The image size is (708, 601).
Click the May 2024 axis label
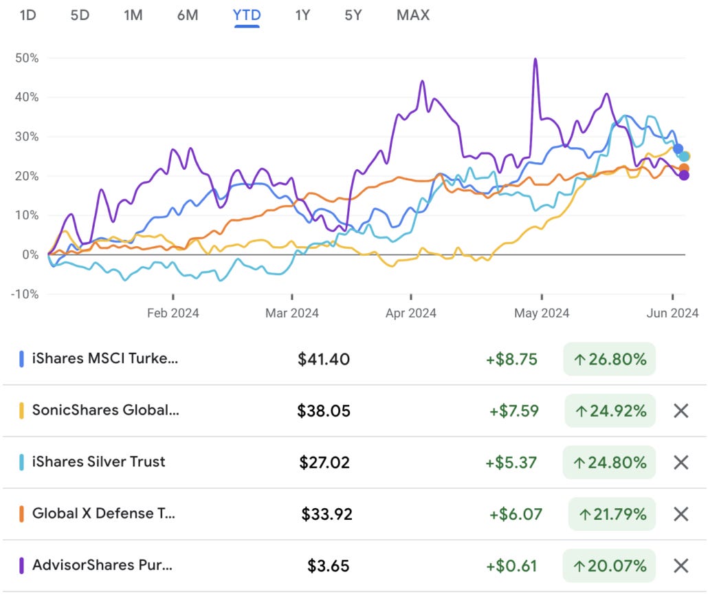[542, 313]
